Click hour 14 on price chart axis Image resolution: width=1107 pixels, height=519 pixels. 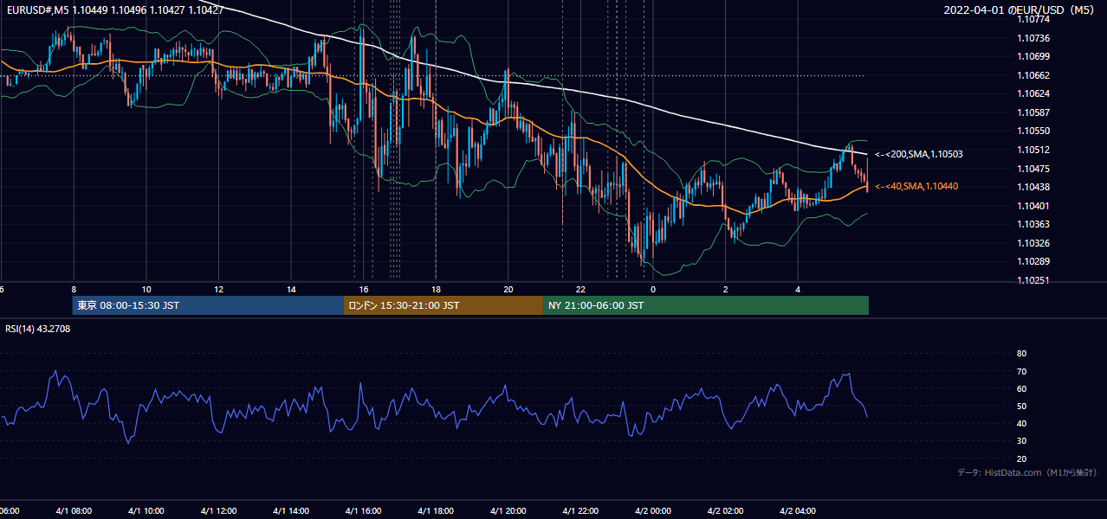[291, 289]
